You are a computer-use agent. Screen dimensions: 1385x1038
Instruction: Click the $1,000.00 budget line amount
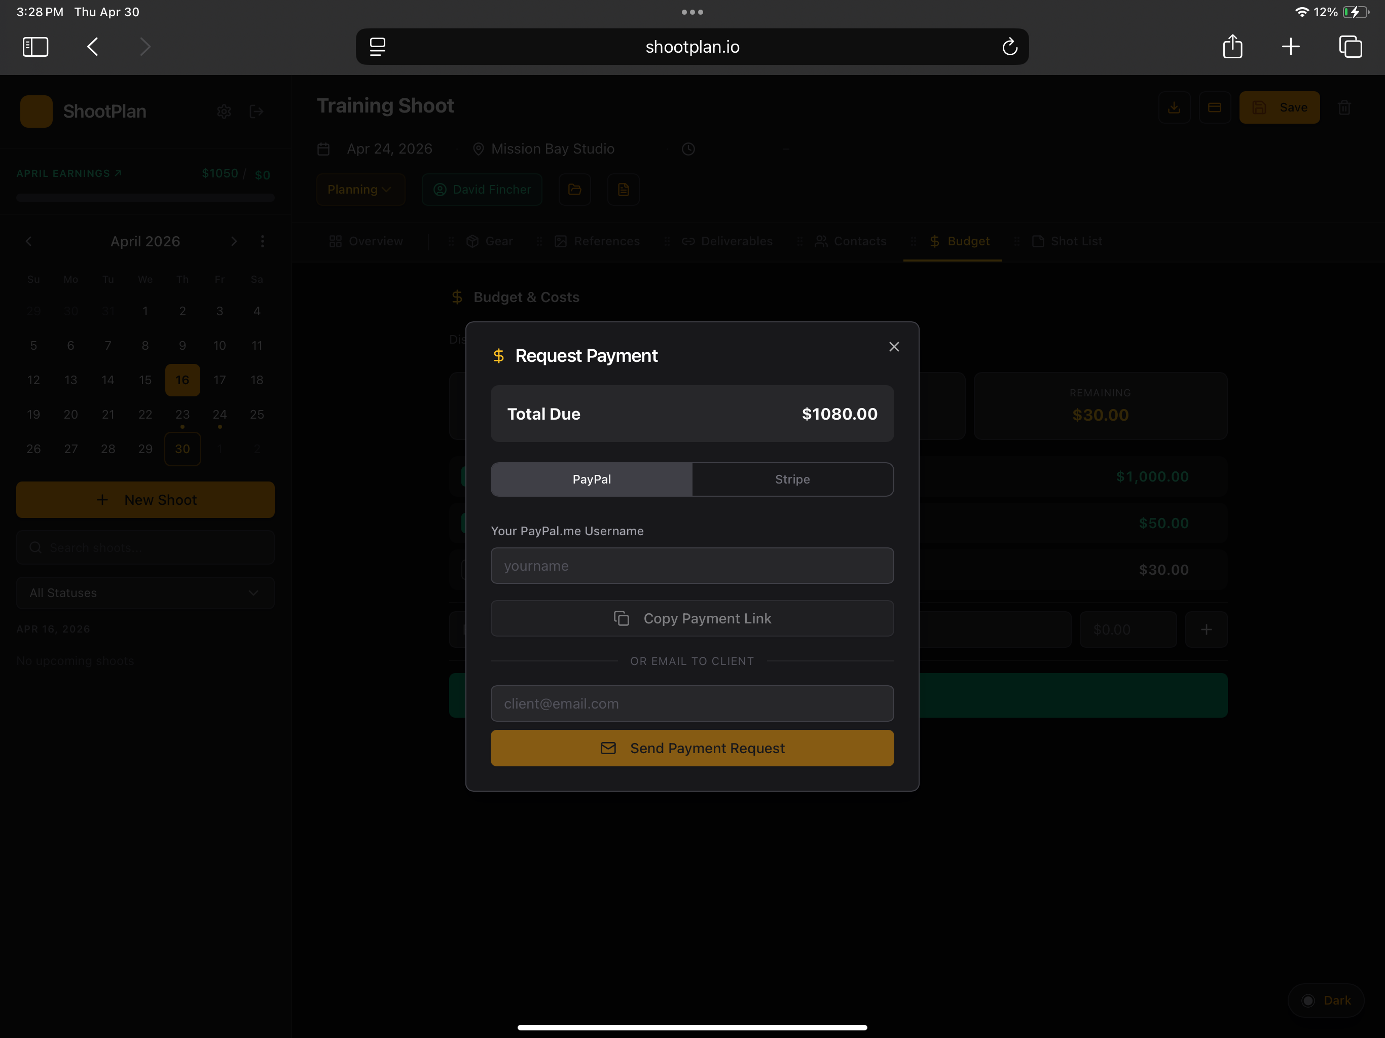tap(1152, 476)
